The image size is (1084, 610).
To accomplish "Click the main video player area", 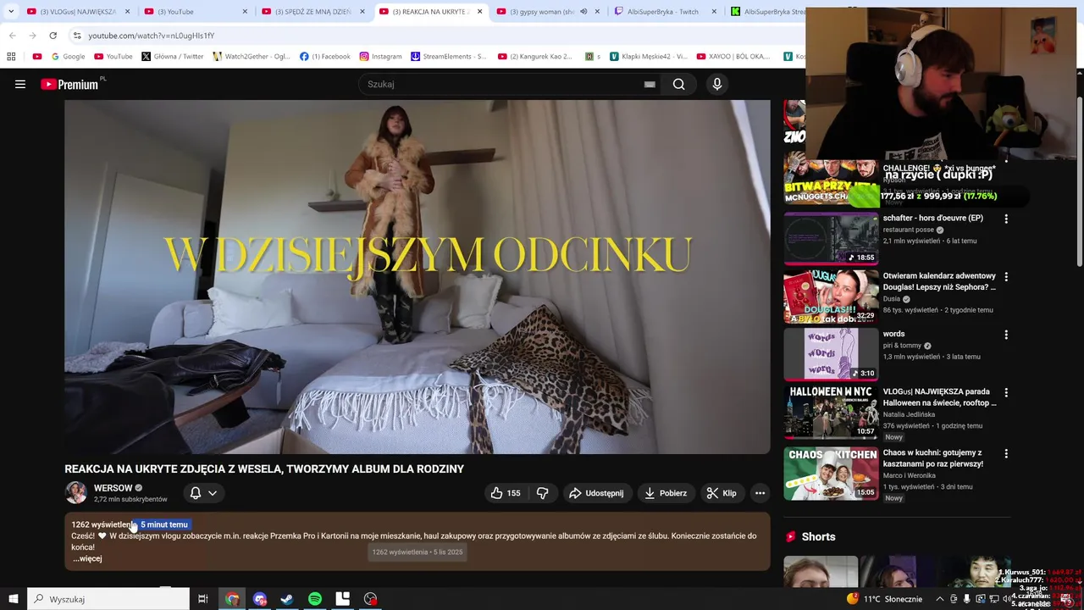I will click(x=418, y=277).
